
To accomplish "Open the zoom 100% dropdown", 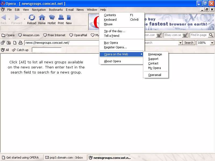I will (x=212, y=43).
